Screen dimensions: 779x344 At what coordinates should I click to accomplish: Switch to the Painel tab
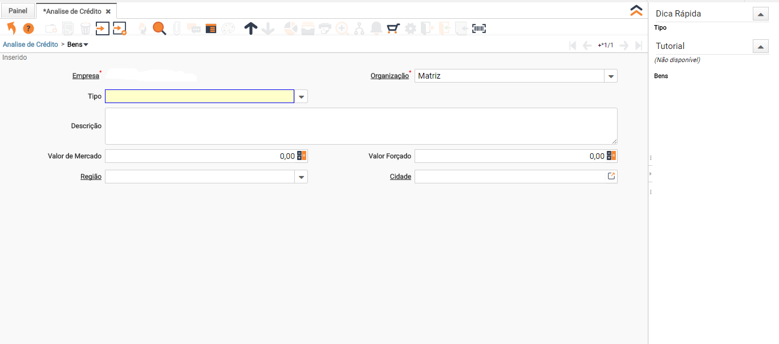18,11
